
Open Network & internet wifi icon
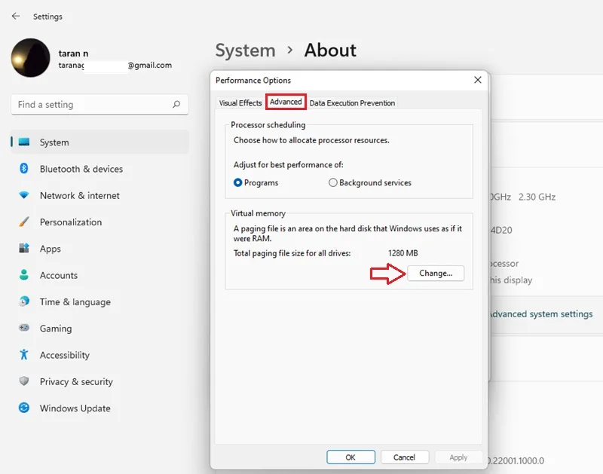tap(24, 195)
